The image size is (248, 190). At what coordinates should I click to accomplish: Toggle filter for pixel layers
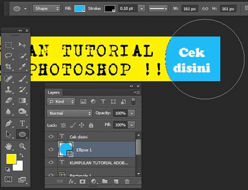click(83, 101)
